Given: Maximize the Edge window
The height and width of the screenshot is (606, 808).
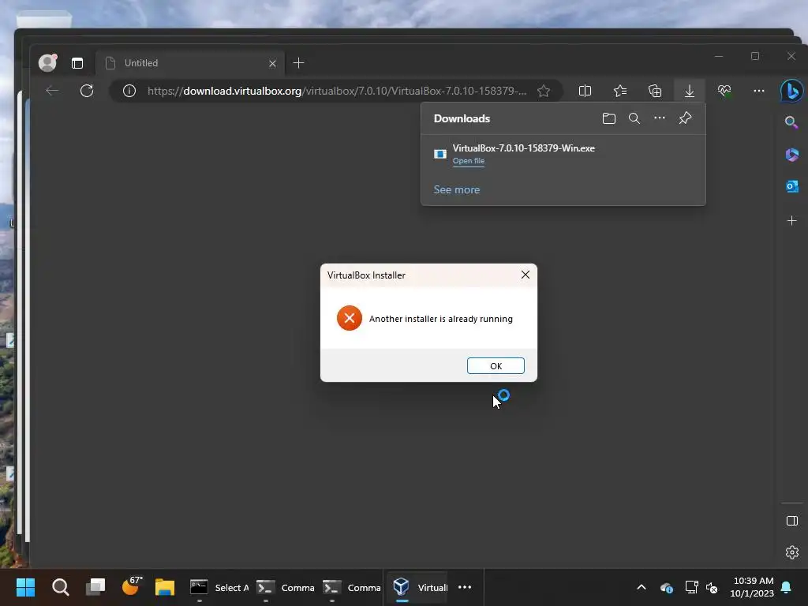Looking at the screenshot, I should (x=755, y=56).
